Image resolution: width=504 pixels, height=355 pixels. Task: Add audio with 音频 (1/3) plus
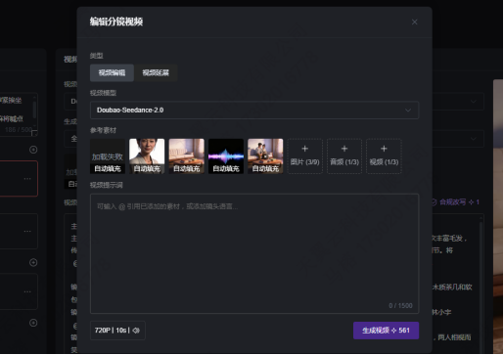(344, 156)
